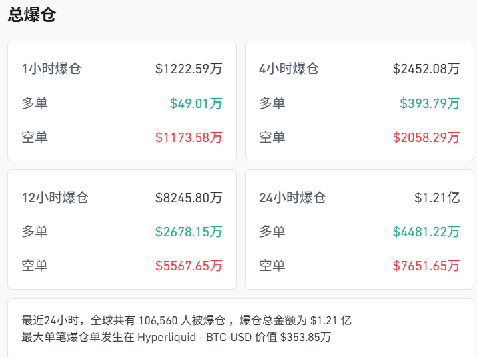The image size is (477, 357).
Task: Open the Hyperliquid - BTC-USD text
Action: coord(195,337)
